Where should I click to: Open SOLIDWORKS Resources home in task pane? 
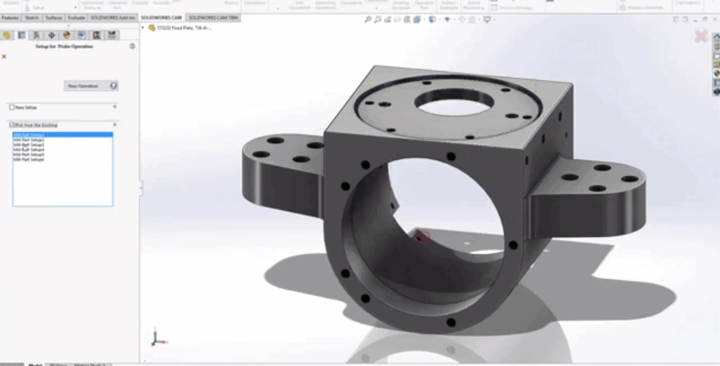pos(717,38)
